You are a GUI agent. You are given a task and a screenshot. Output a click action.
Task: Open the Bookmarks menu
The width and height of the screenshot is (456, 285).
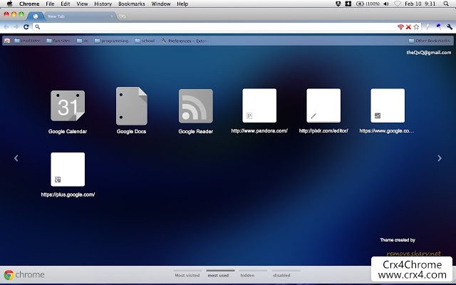tap(131, 4)
